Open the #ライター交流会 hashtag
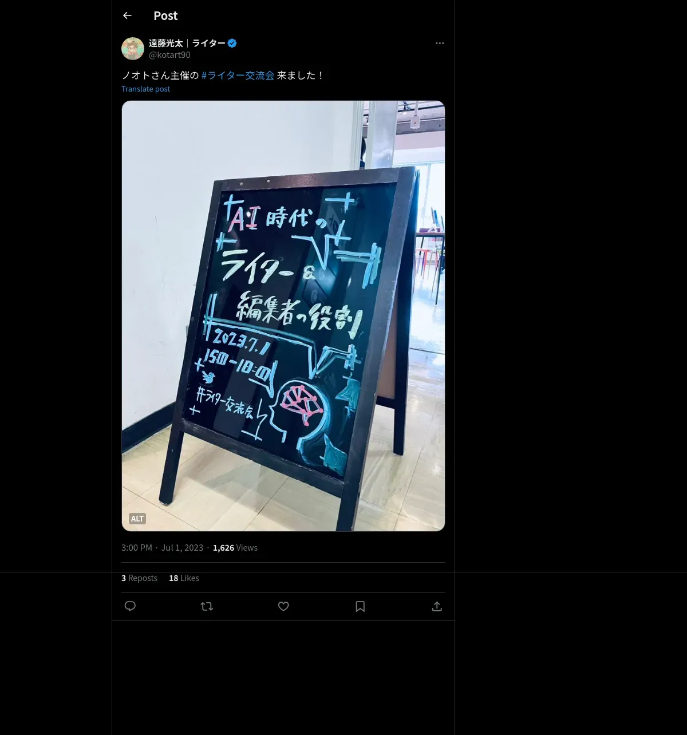This screenshot has width=687, height=735. pyautogui.click(x=238, y=75)
